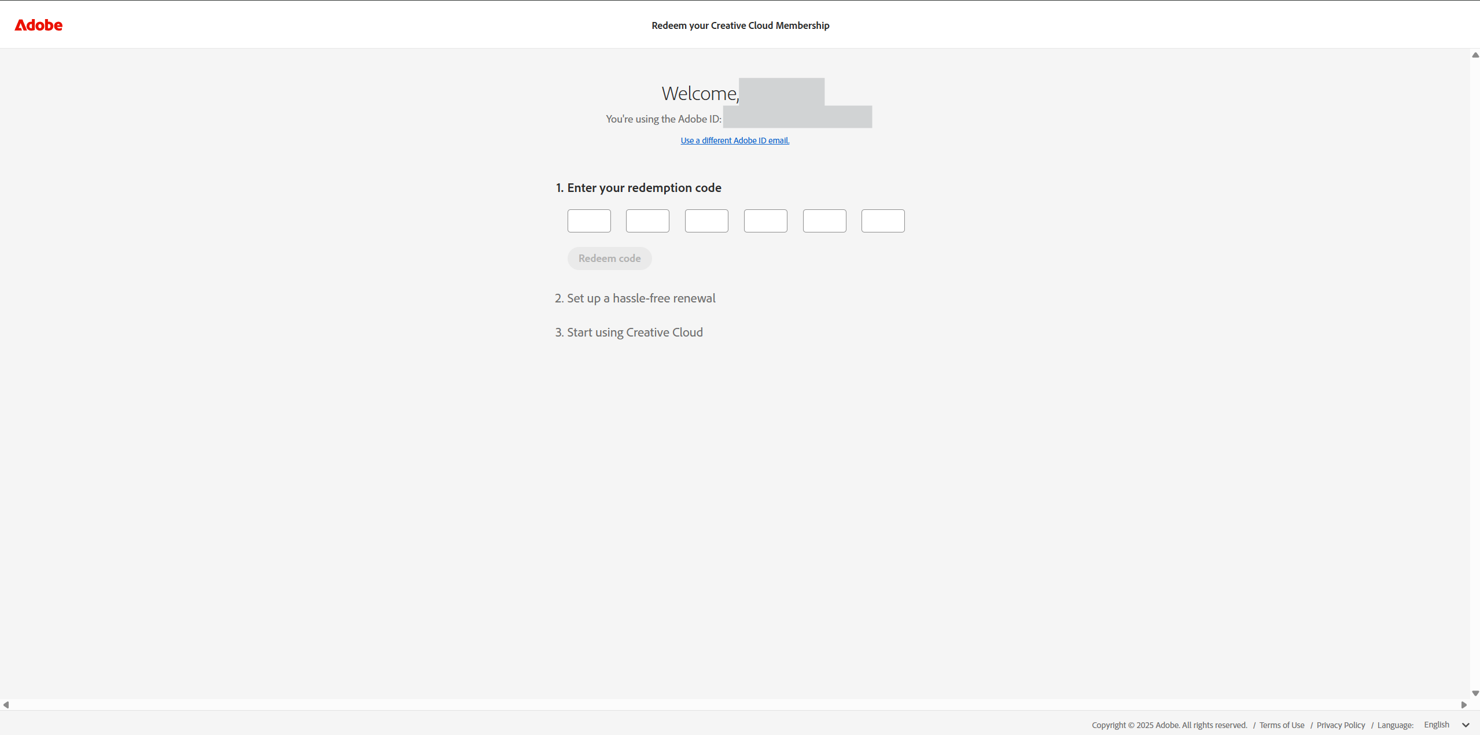The width and height of the screenshot is (1480, 735).
Task: Click the horizontal scrollbar track
Action: [735, 704]
